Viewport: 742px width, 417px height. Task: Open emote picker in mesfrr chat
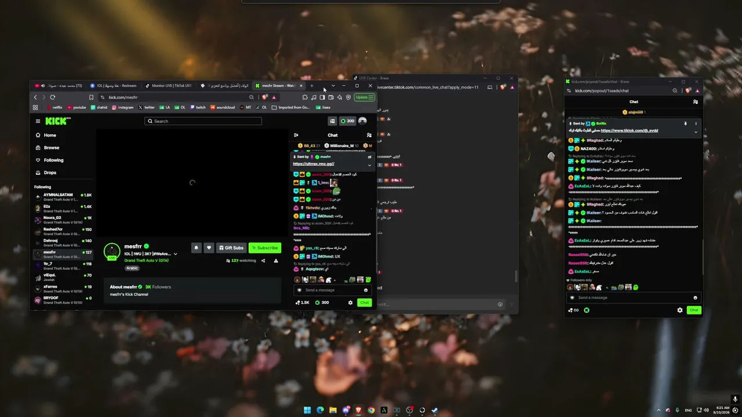point(366,290)
